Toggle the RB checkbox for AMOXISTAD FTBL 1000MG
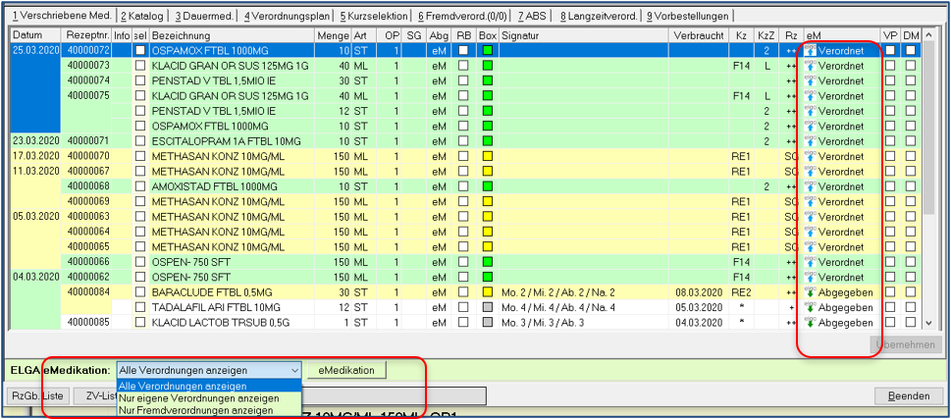The image size is (951, 419). click(x=463, y=186)
